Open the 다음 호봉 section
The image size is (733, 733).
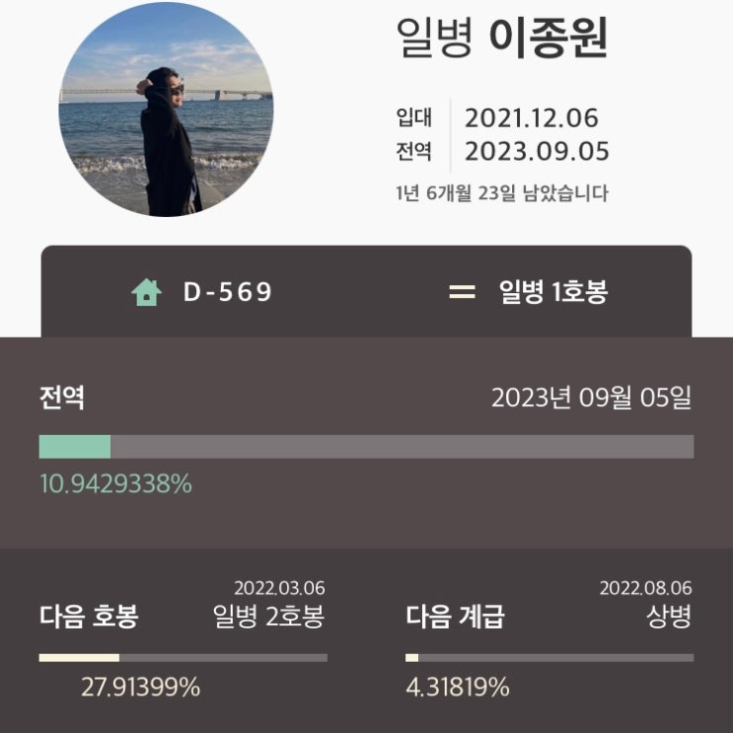click(x=89, y=617)
